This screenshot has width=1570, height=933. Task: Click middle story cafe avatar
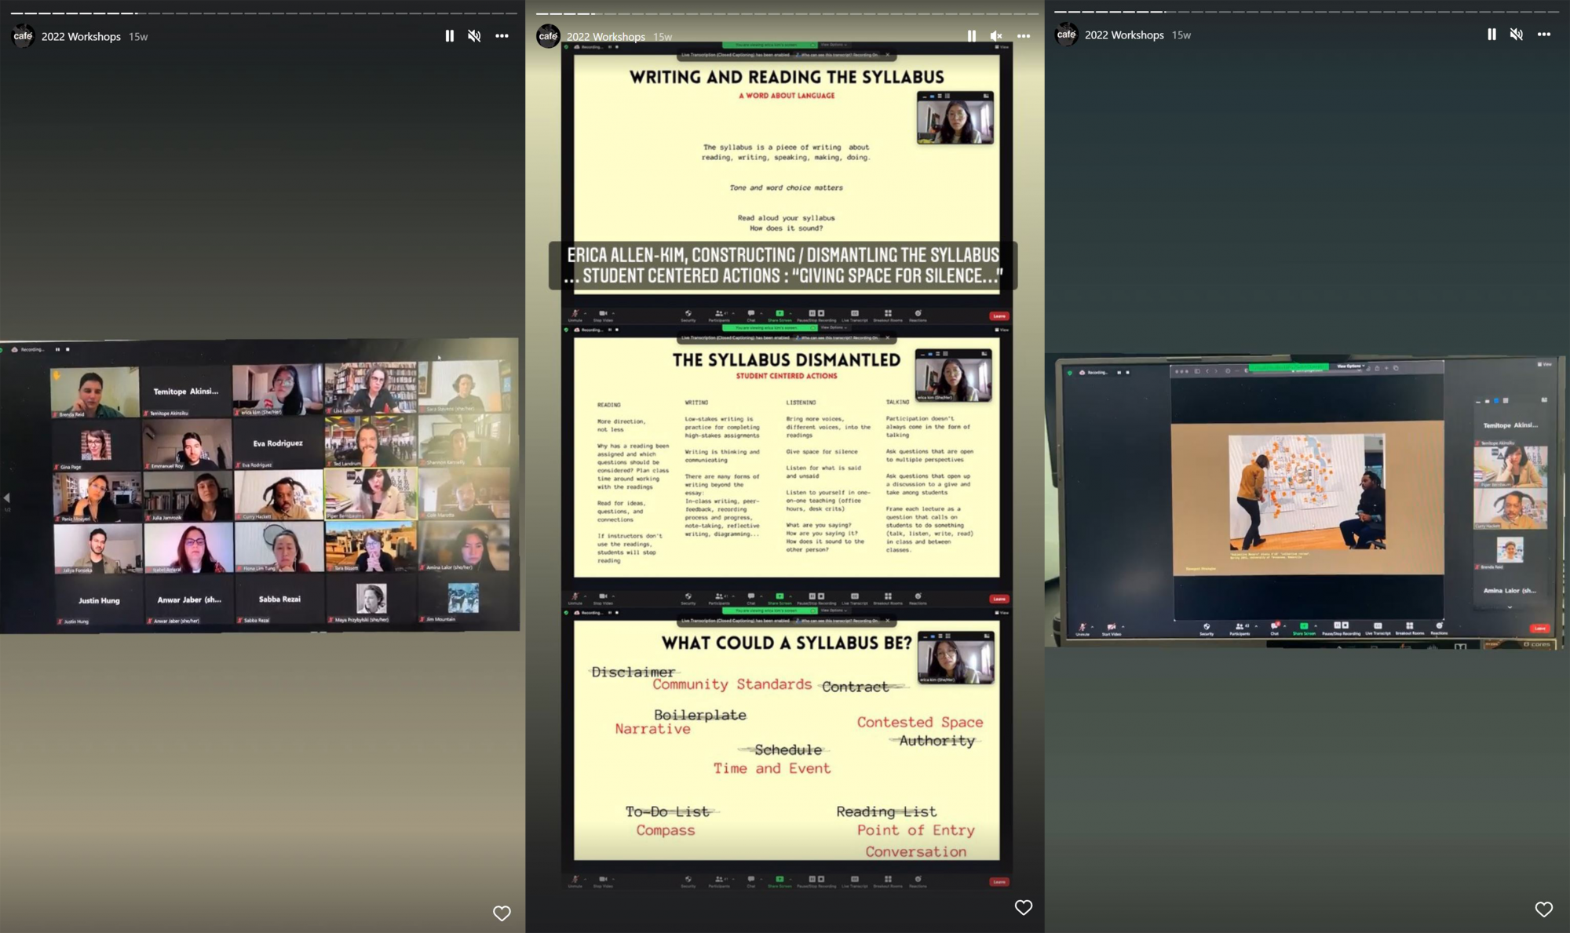click(x=548, y=36)
